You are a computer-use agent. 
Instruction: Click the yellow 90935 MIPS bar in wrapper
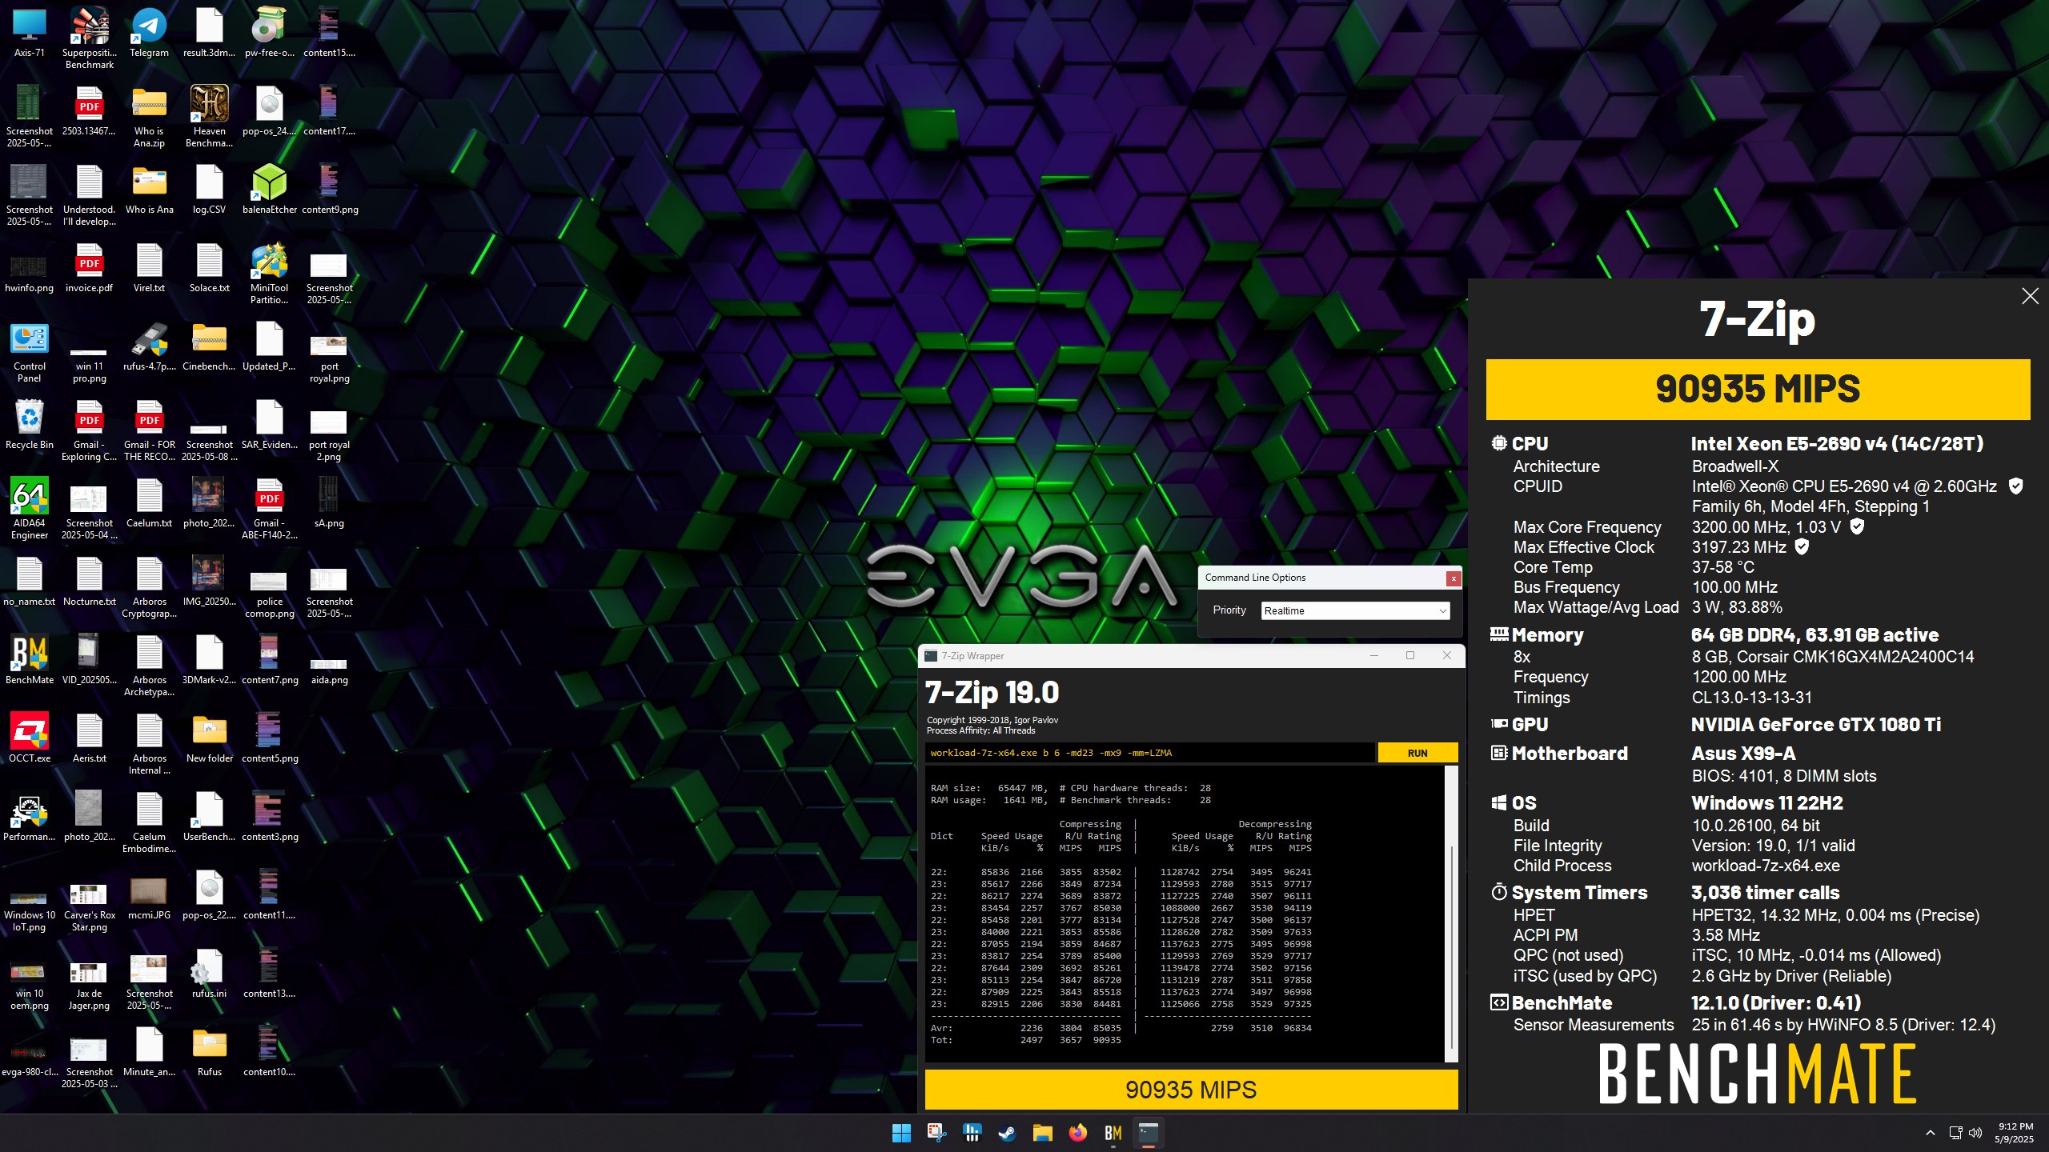pyautogui.click(x=1191, y=1090)
